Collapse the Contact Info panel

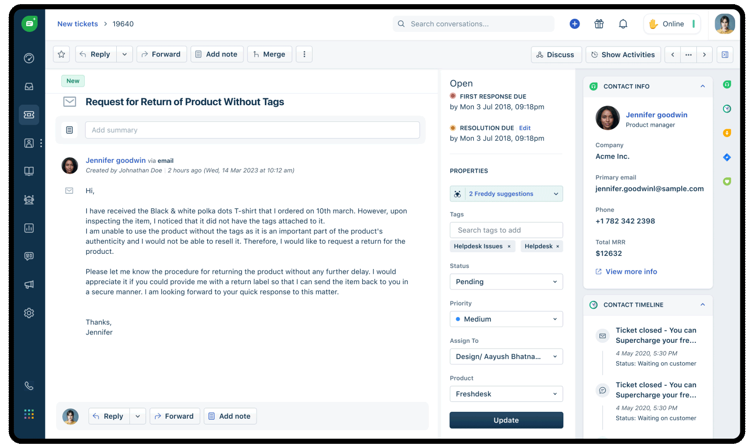tap(703, 86)
